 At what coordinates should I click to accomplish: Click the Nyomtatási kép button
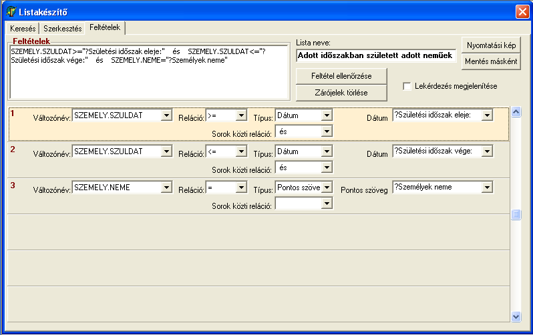(491, 45)
